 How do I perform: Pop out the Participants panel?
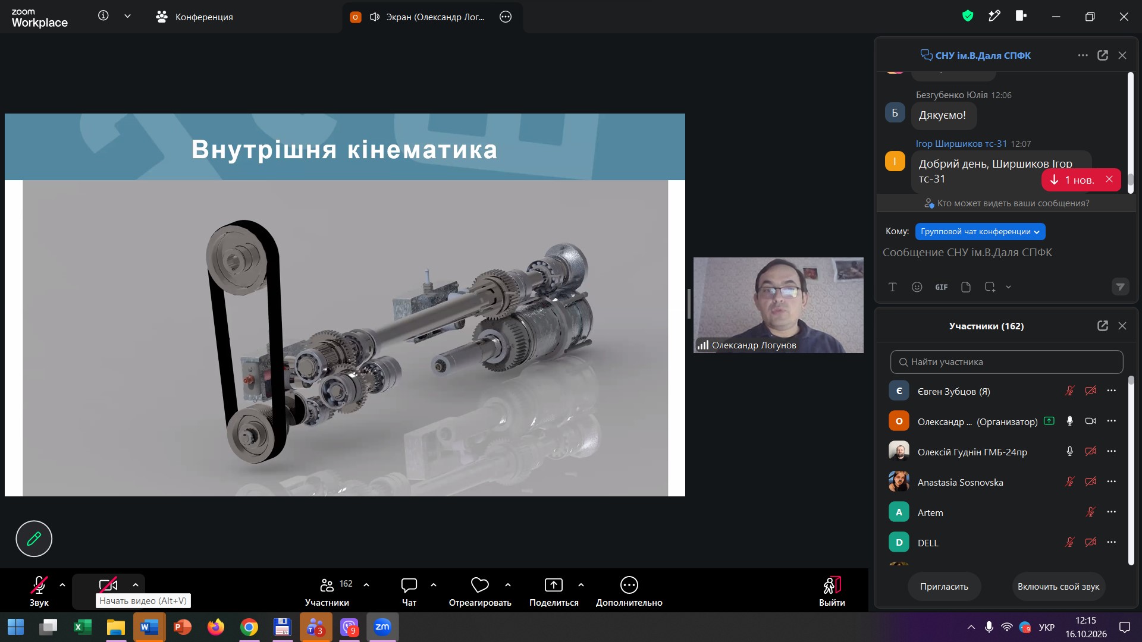pyautogui.click(x=1103, y=326)
